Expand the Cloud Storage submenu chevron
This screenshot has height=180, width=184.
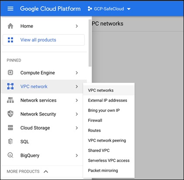click(77, 128)
